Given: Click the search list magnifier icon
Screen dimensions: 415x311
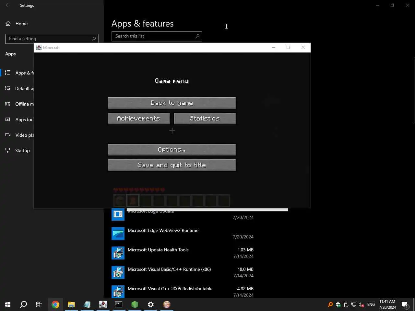Looking at the screenshot, I should tap(197, 36).
